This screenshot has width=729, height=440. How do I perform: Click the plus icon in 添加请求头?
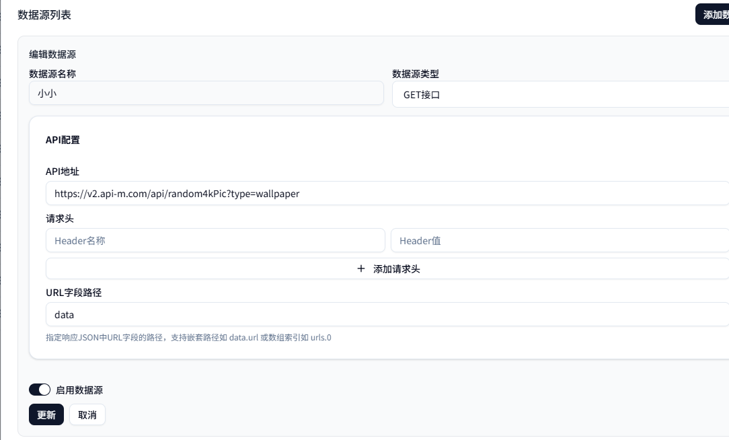tap(360, 269)
